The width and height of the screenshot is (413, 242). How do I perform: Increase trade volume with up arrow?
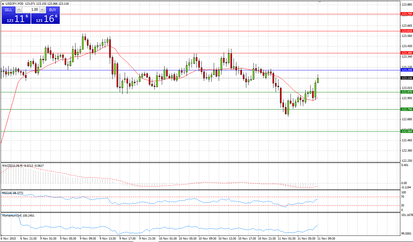coord(43,10)
